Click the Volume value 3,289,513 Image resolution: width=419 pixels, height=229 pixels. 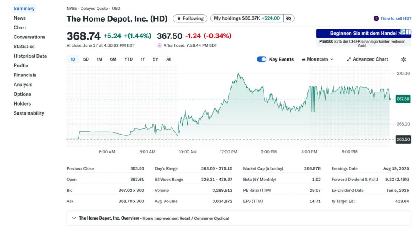[x=222, y=190]
